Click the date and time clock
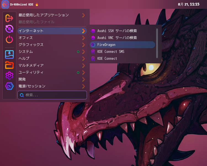The width and height of the screenshot is (207, 166). coord(189,4)
